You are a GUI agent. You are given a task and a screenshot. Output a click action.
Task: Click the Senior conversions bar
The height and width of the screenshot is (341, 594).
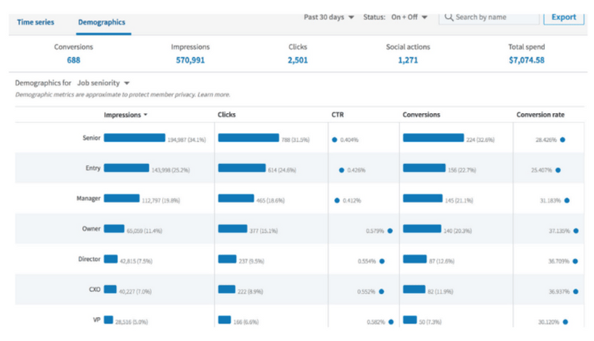434,137
